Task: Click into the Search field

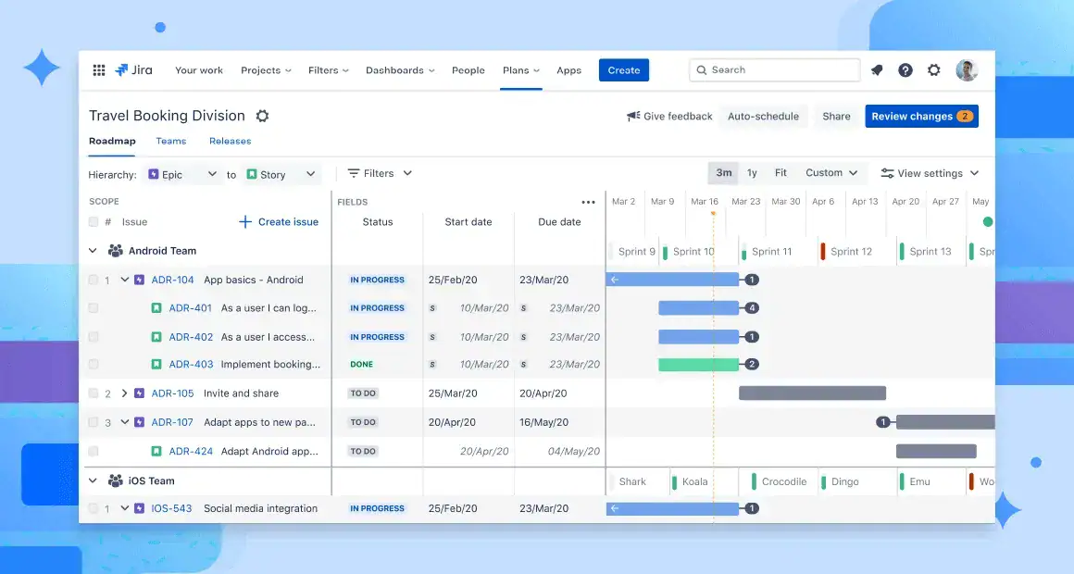Action: click(x=774, y=69)
